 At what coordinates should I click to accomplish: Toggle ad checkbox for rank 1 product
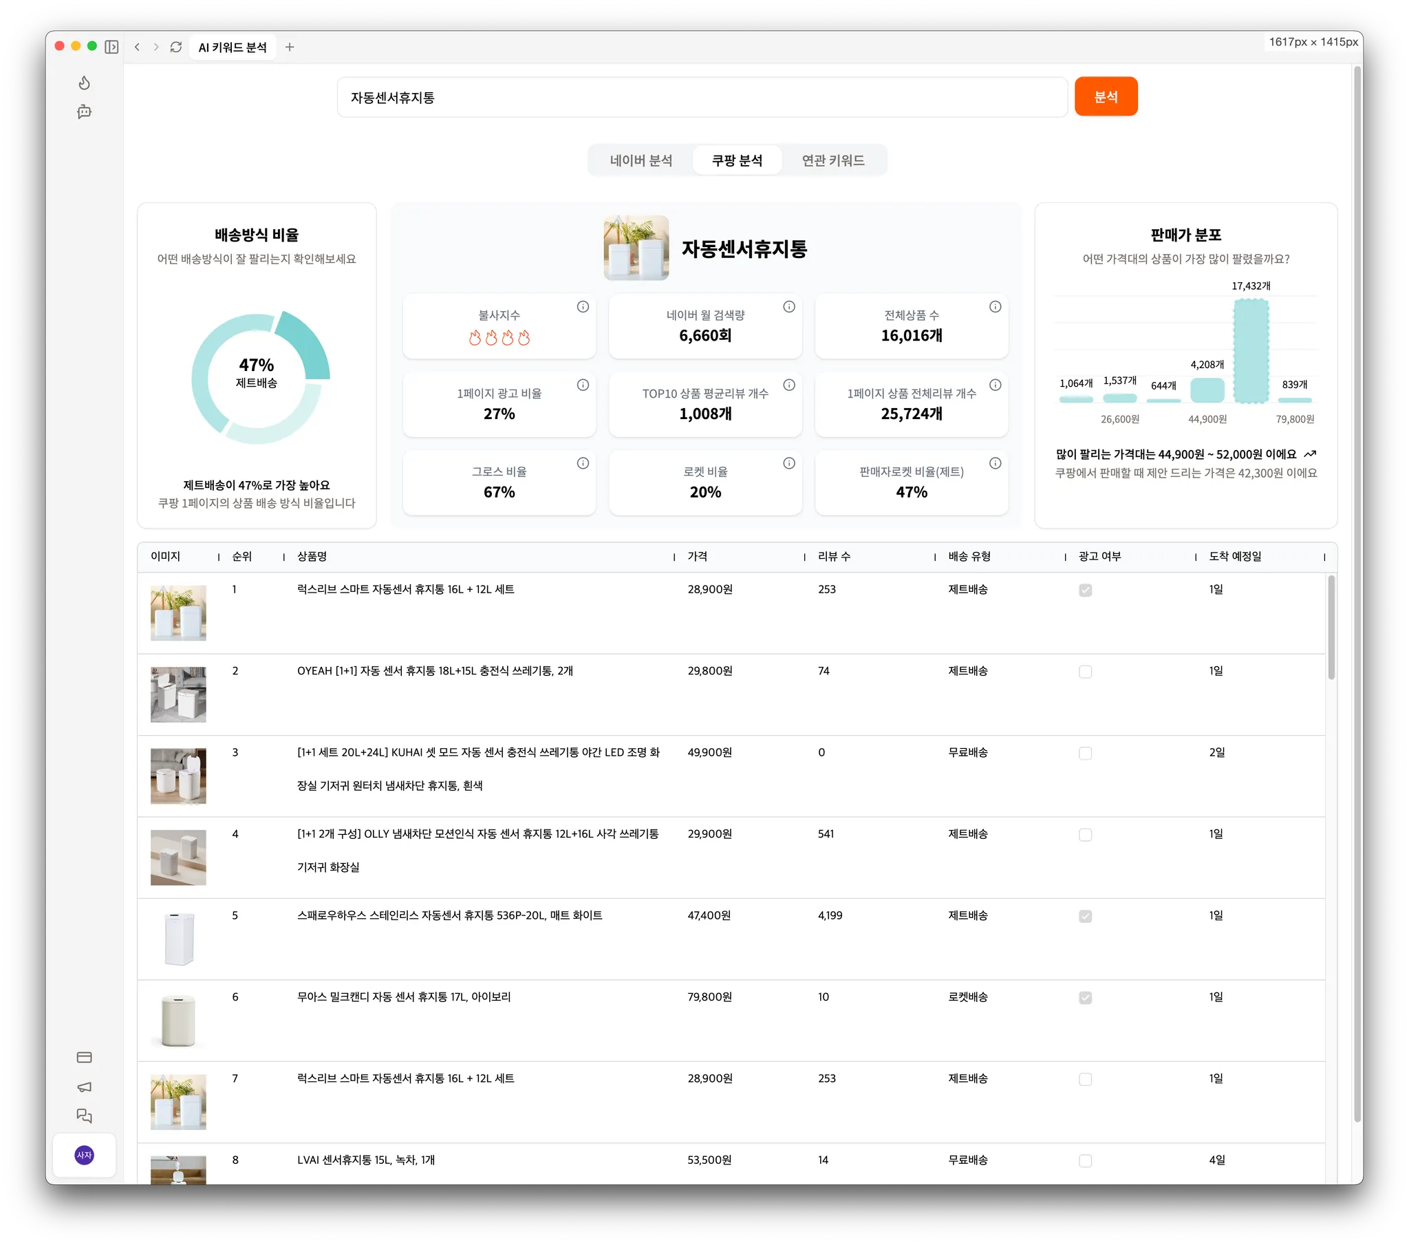pyautogui.click(x=1085, y=590)
